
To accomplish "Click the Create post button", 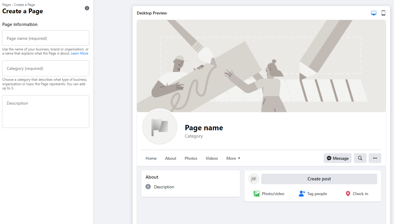I will (x=319, y=179).
